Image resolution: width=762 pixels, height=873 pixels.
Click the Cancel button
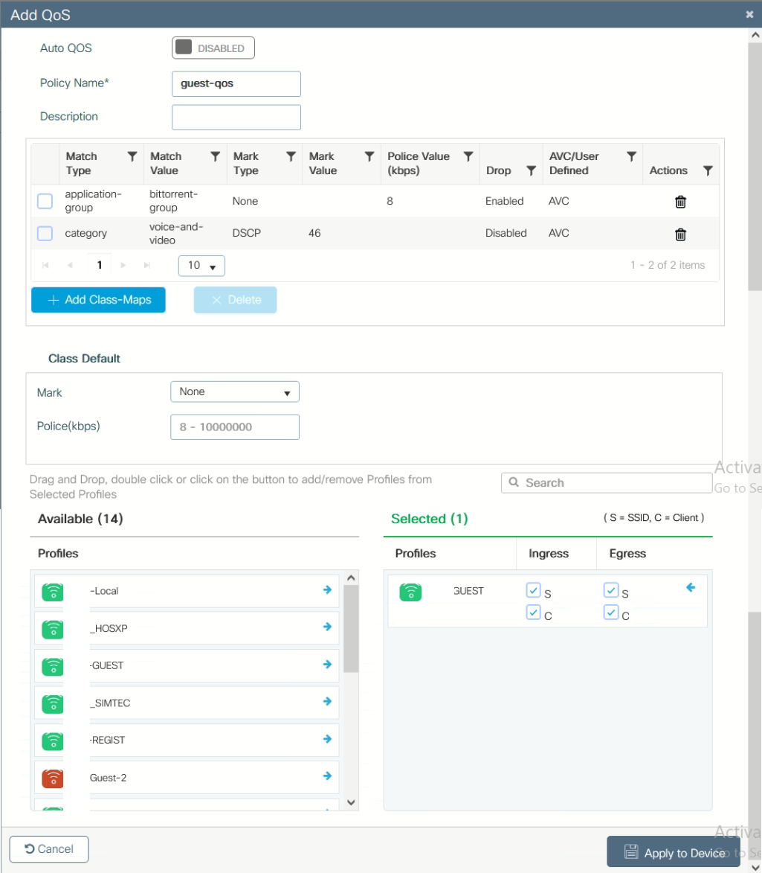[x=49, y=849]
